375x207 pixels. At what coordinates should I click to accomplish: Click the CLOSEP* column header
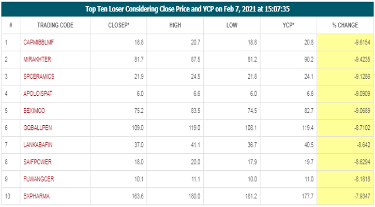click(x=119, y=26)
